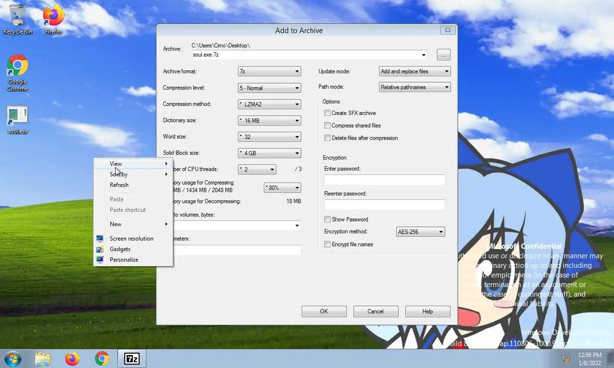
Task: Open the New submenu
Action: 133,224
